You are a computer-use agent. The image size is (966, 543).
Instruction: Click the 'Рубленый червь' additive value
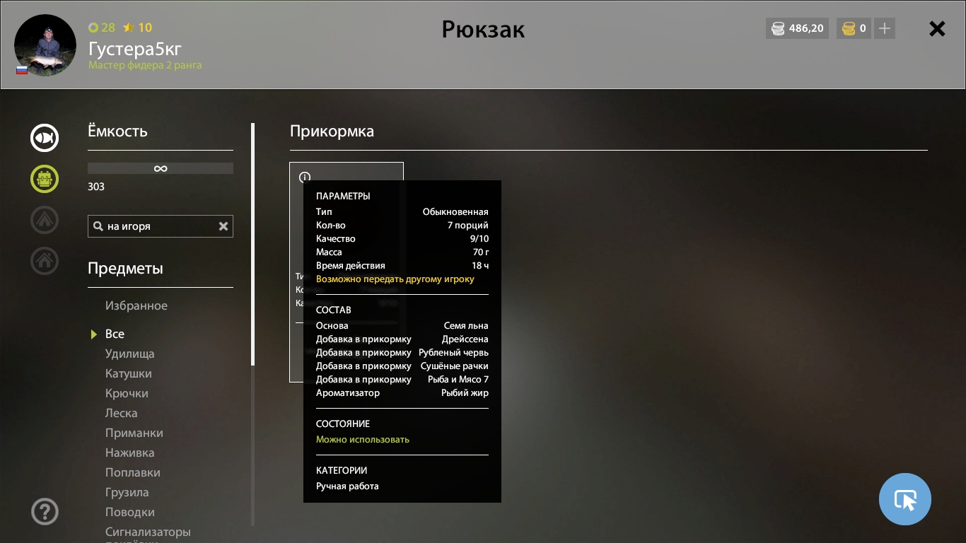[x=453, y=353]
